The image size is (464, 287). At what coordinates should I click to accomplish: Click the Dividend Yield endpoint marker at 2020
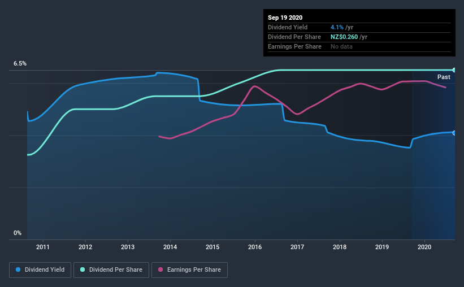[x=454, y=133]
